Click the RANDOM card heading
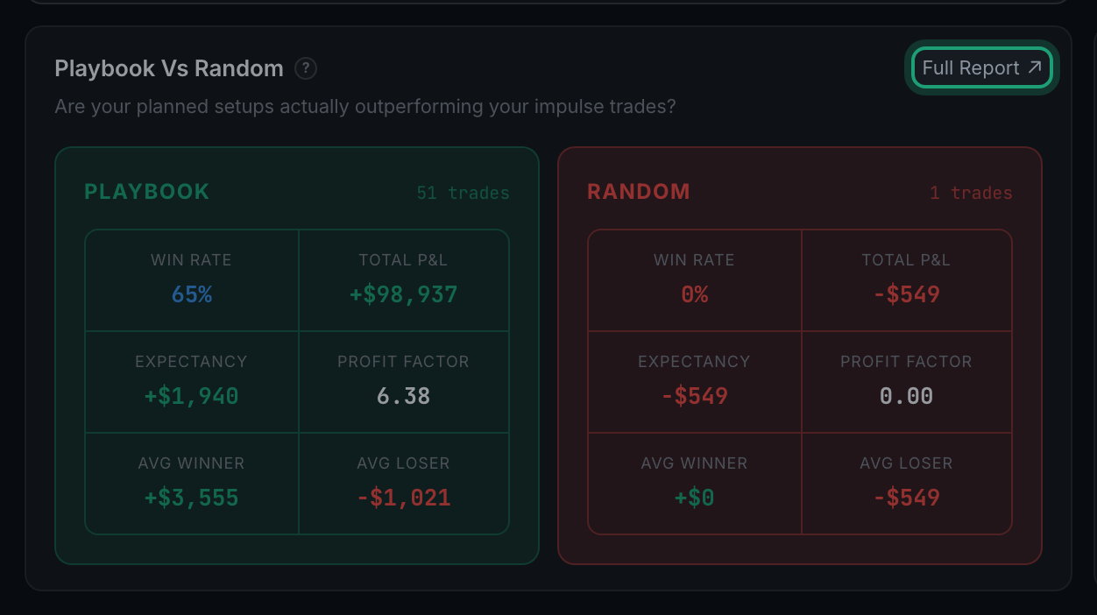The image size is (1097, 615). (639, 192)
